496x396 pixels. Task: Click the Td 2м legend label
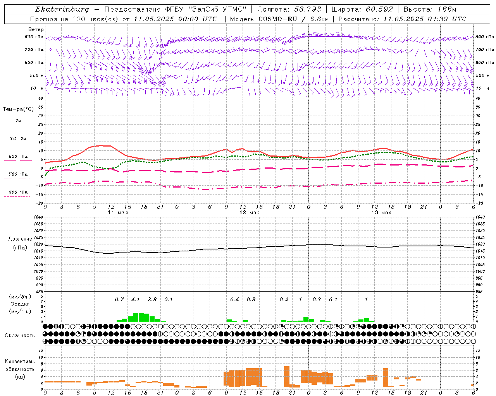pyautogui.click(x=18, y=138)
